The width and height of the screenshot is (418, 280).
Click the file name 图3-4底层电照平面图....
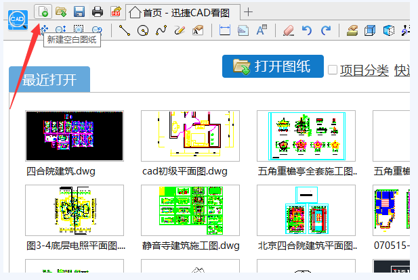click(x=76, y=246)
